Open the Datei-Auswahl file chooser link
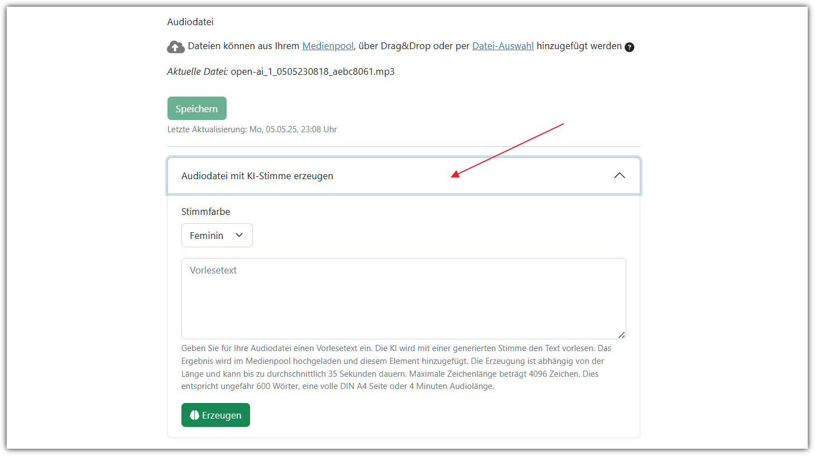 pos(502,46)
